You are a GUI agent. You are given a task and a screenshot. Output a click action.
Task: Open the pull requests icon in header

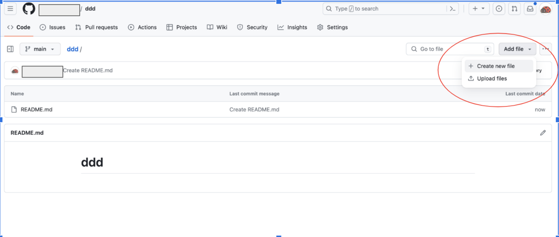[514, 9]
